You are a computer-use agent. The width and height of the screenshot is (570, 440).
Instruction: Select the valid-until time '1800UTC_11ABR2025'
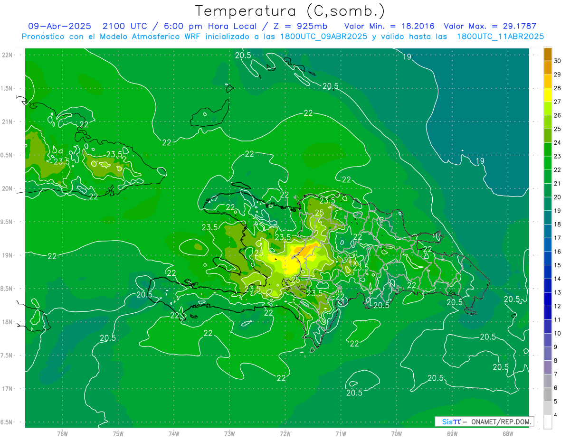click(x=501, y=37)
